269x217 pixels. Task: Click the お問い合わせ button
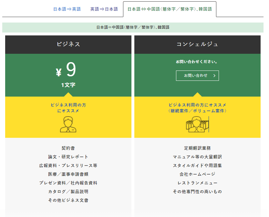(x=197, y=76)
